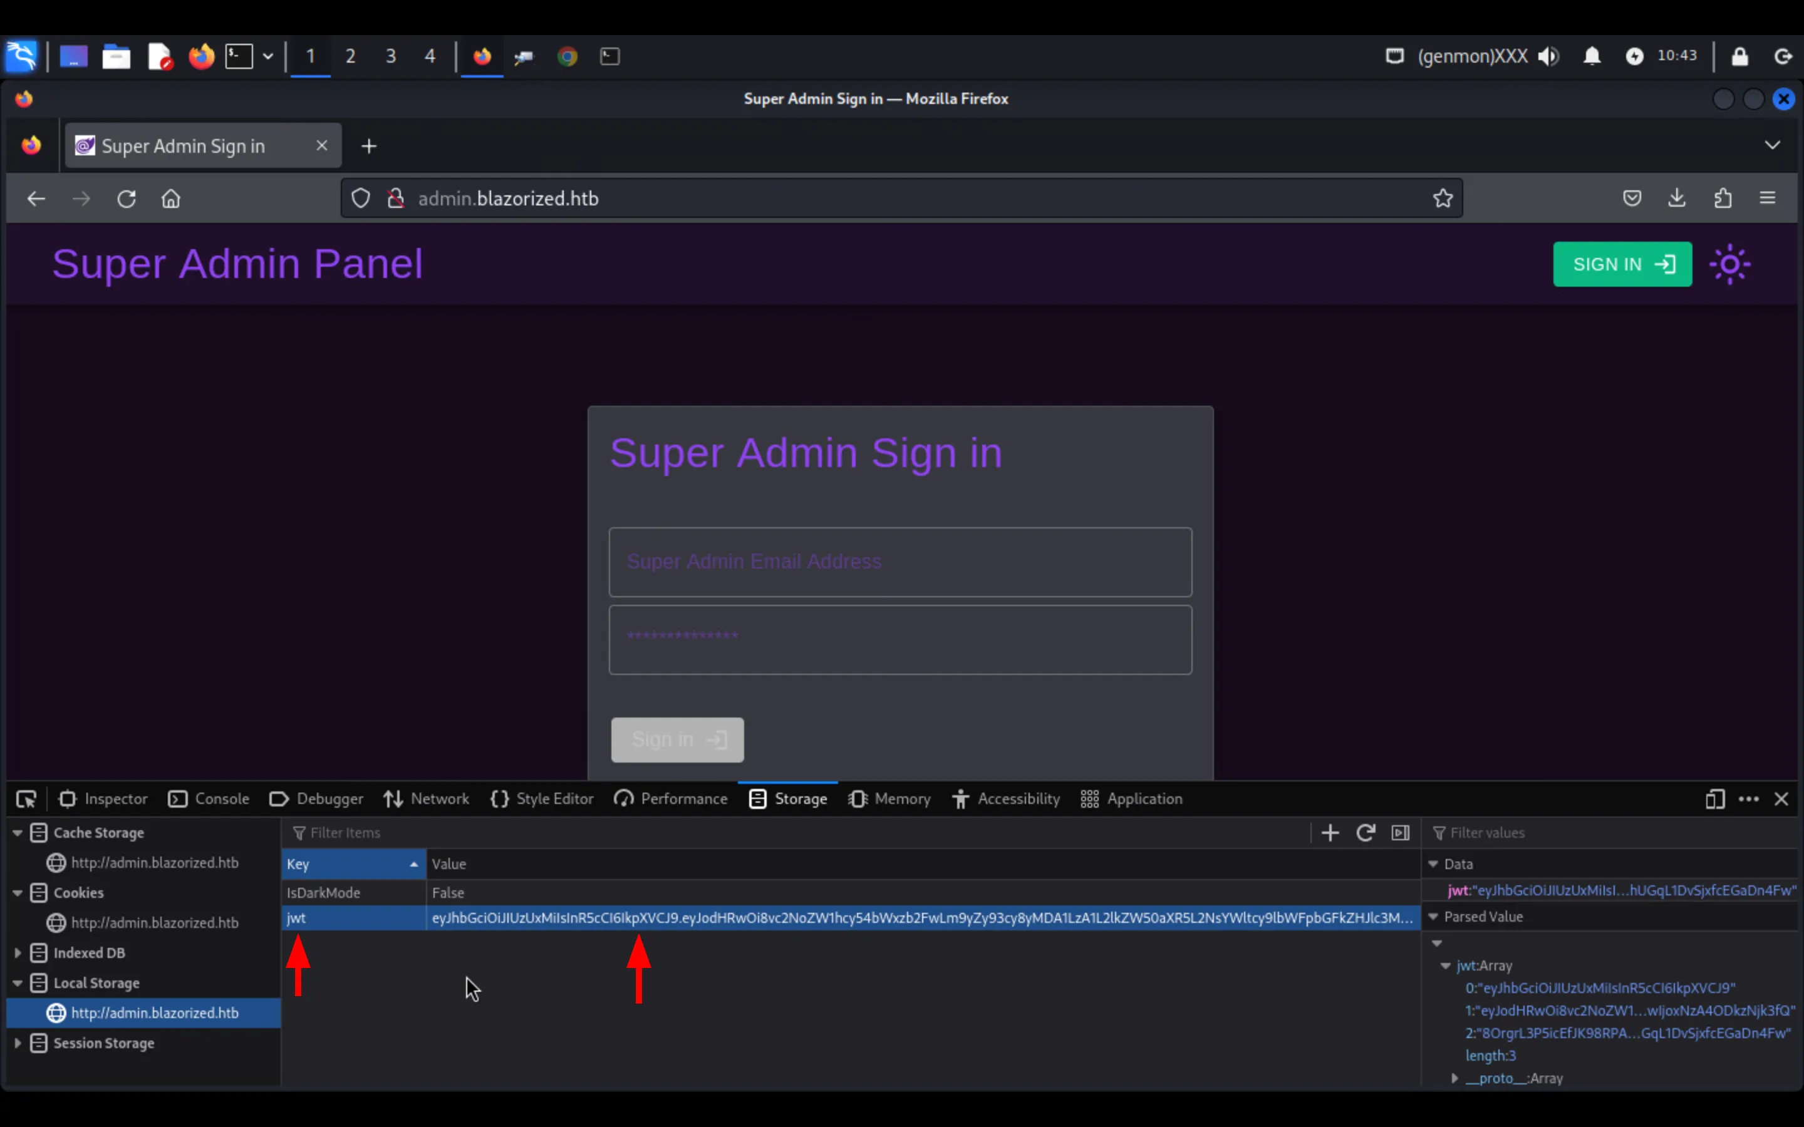Image resolution: width=1804 pixels, height=1127 pixels.
Task: Refresh the storage items list
Action: (x=1365, y=833)
